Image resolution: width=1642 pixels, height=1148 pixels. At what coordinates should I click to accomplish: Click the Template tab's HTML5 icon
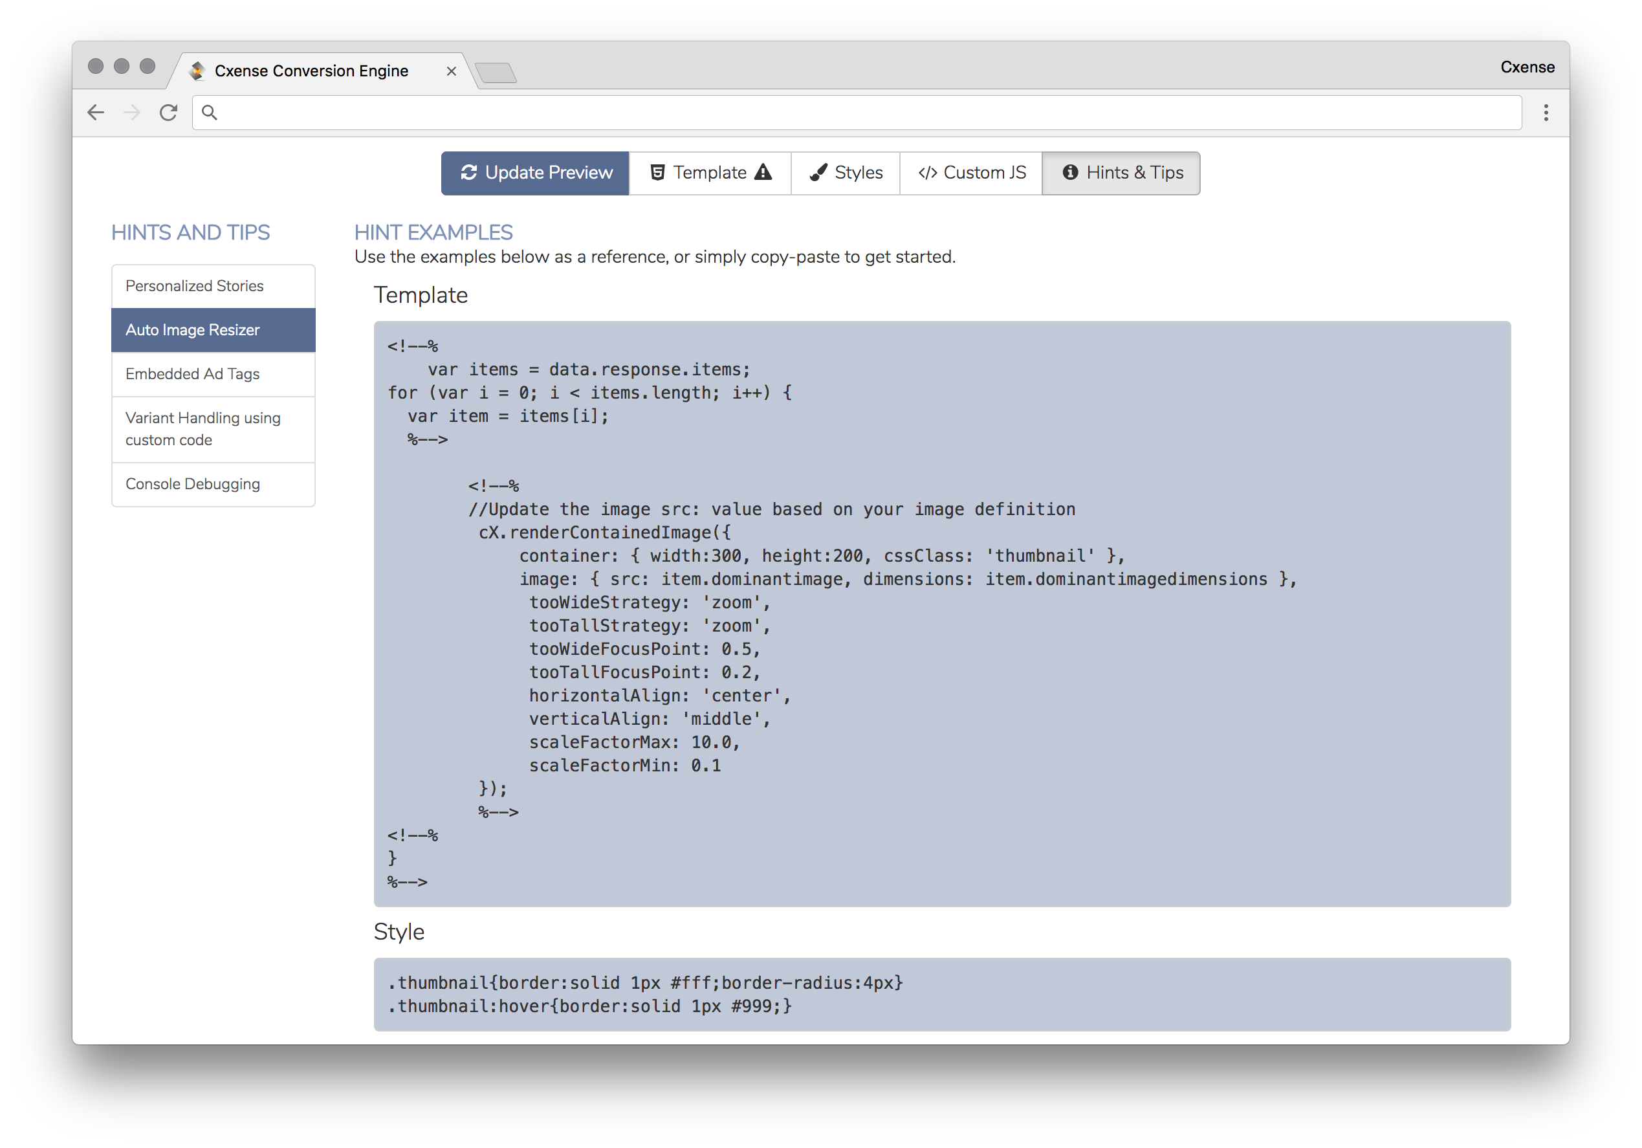coord(658,172)
